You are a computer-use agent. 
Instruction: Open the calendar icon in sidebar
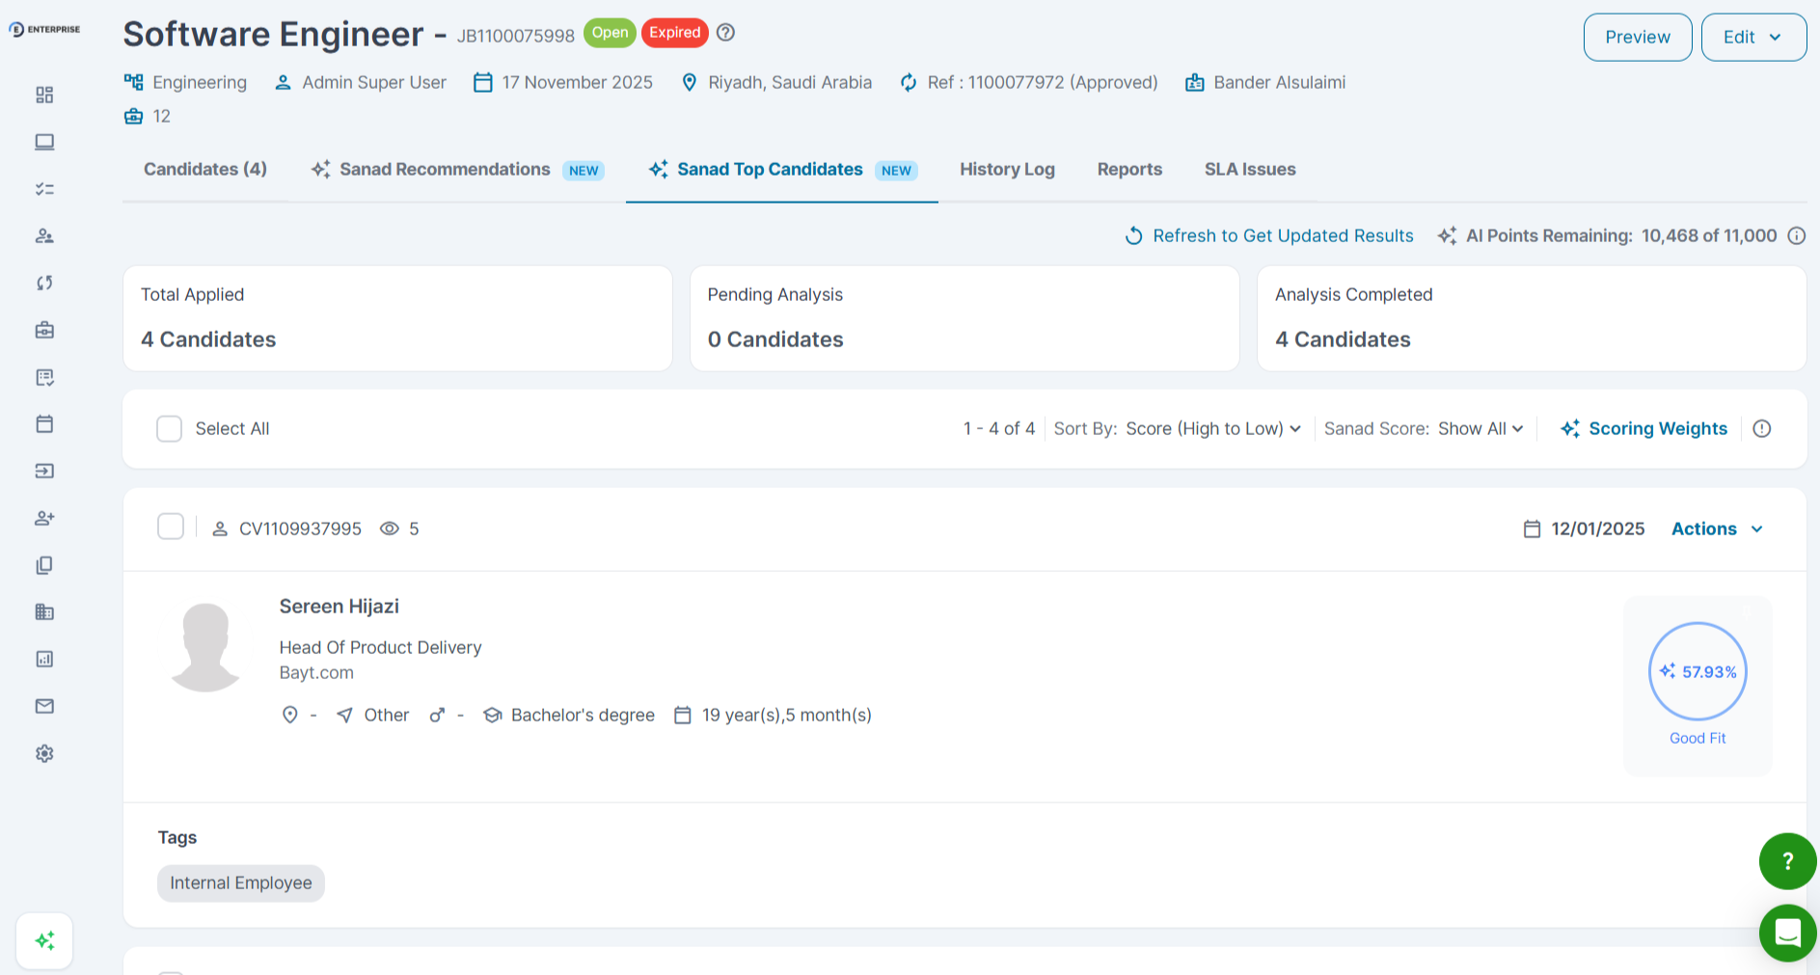tap(44, 424)
